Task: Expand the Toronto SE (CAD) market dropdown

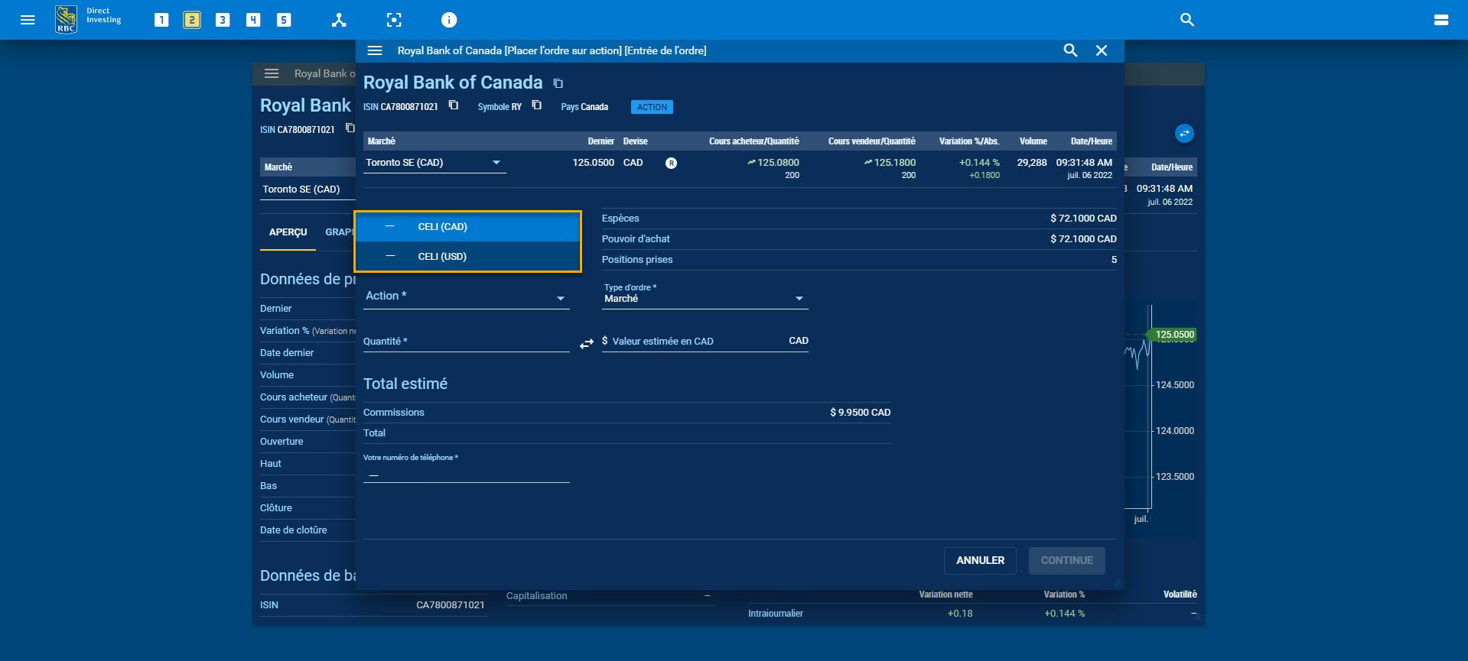Action: (x=435, y=163)
